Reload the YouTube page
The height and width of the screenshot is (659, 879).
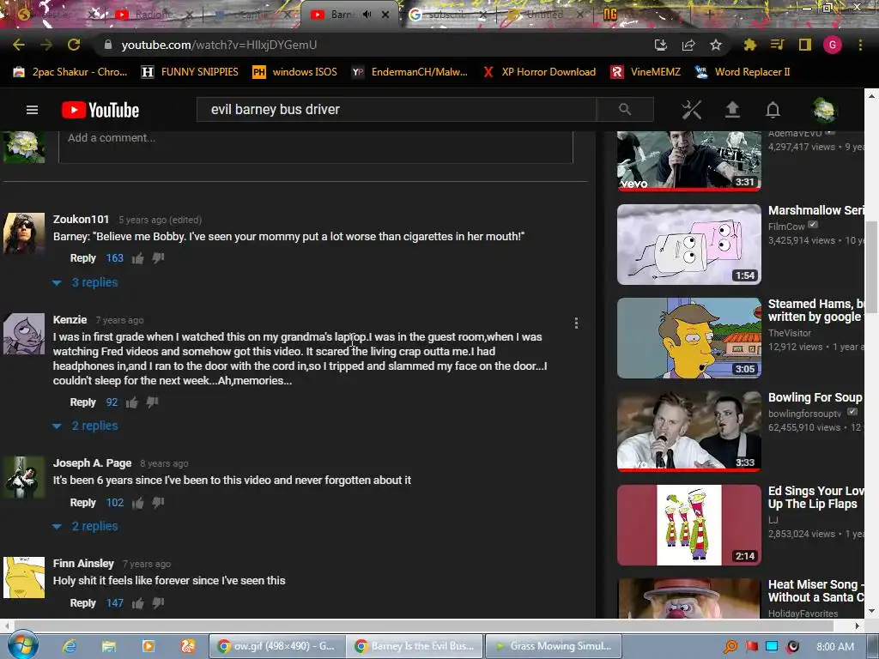[x=74, y=45]
